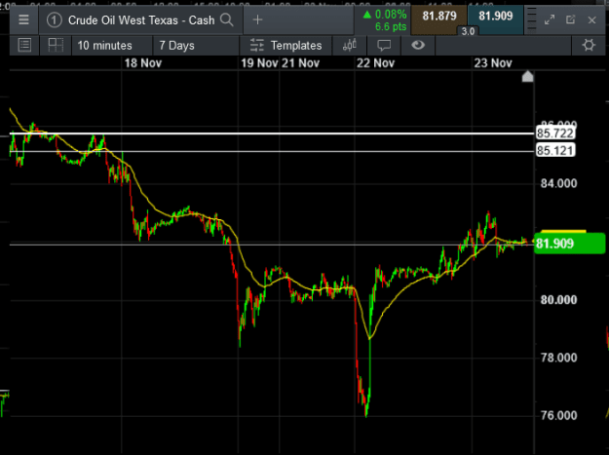The width and height of the screenshot is (609, 455).
Task: Click the 85.121 price line label
Action: (x=555, y=150)
